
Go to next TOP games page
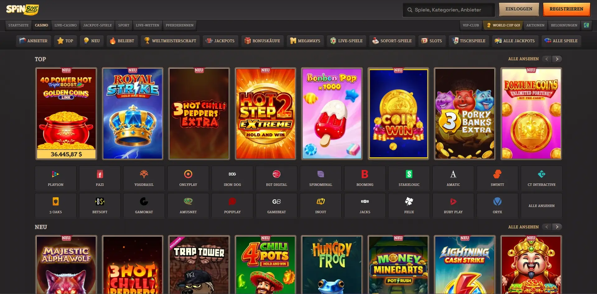[557, 59]
